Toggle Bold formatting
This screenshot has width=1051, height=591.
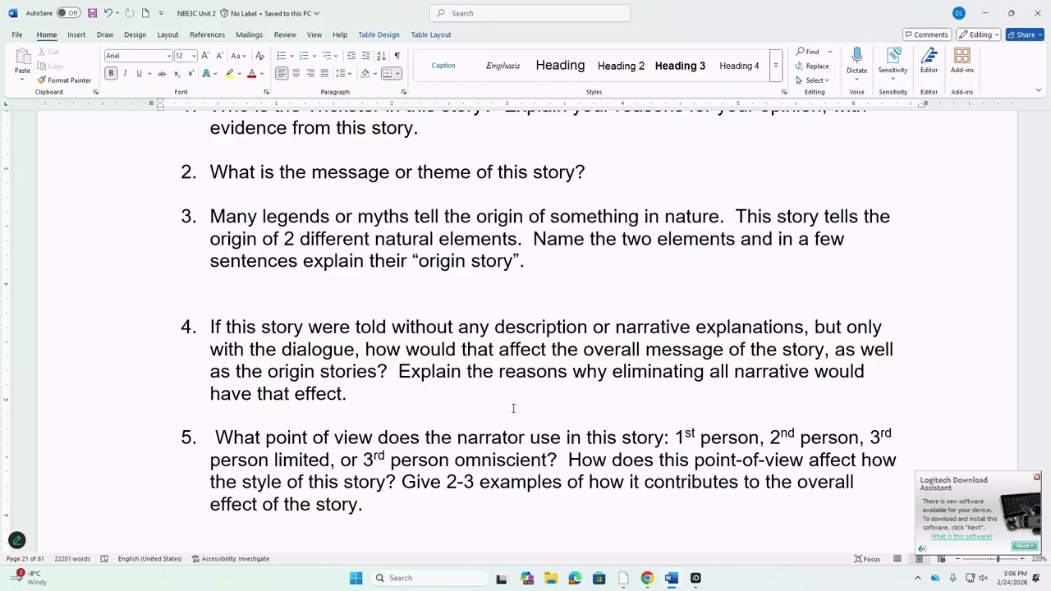click(x=111, y=74)
